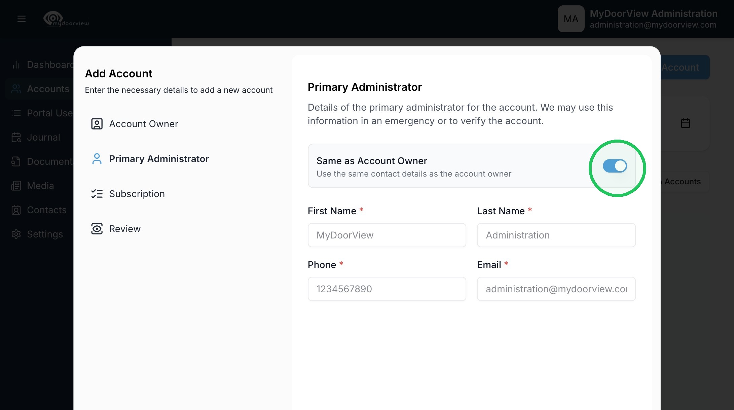
Task: Click the Dashboard bar chart icon
Action: [x=16, y=65]
